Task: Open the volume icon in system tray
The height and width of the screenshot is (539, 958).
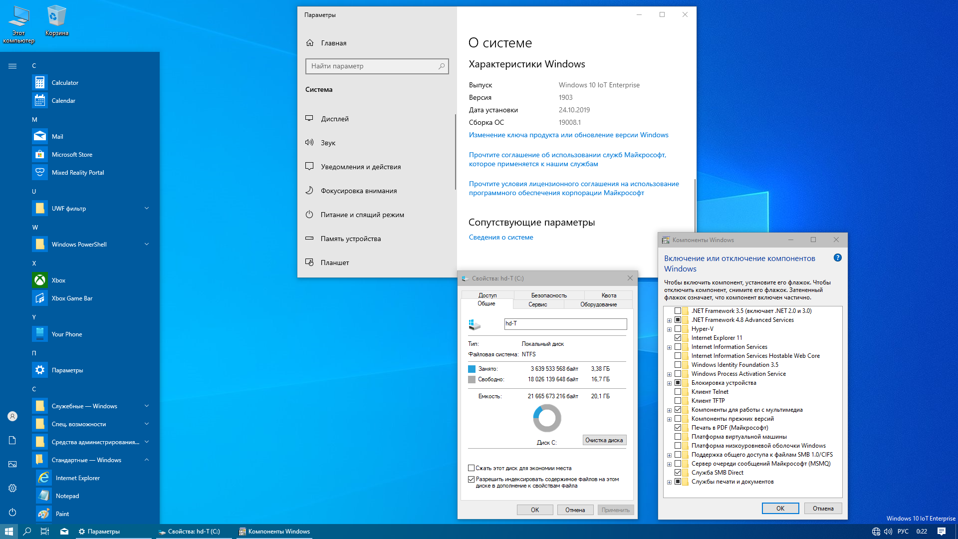Action: tap(889, 532)
